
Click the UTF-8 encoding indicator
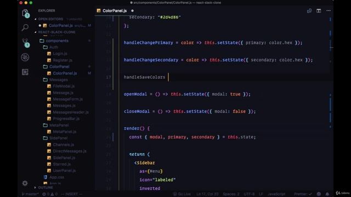[249, 194]
